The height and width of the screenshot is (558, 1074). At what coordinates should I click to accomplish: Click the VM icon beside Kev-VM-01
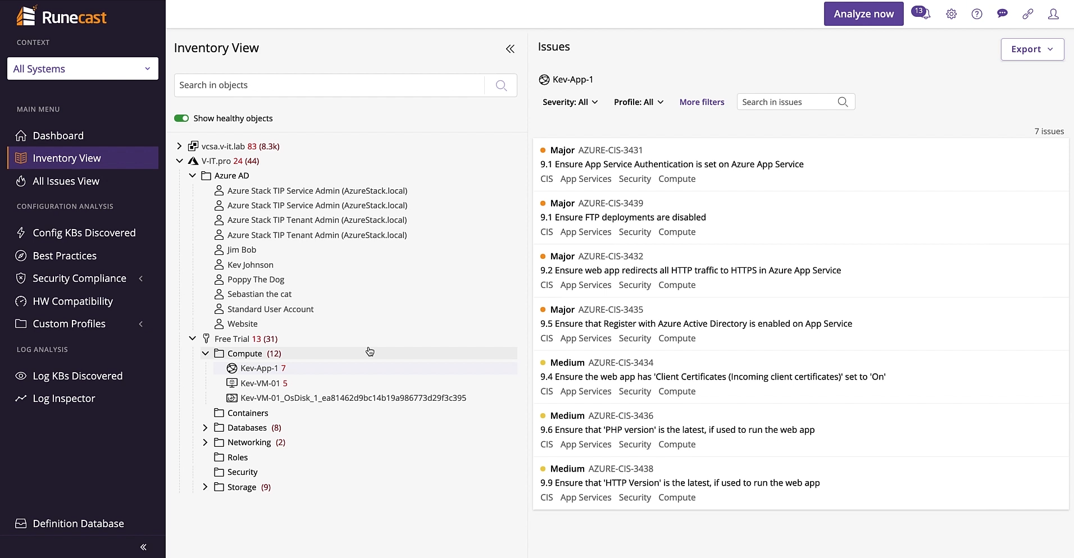click(232, 383)
